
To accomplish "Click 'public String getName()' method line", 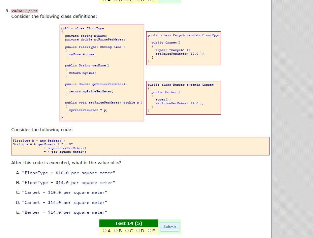I will click(x=87, y=65).
